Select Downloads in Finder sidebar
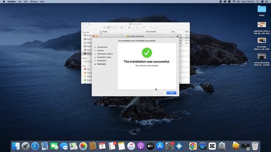The image size is (271, 152). pos(88,54)
